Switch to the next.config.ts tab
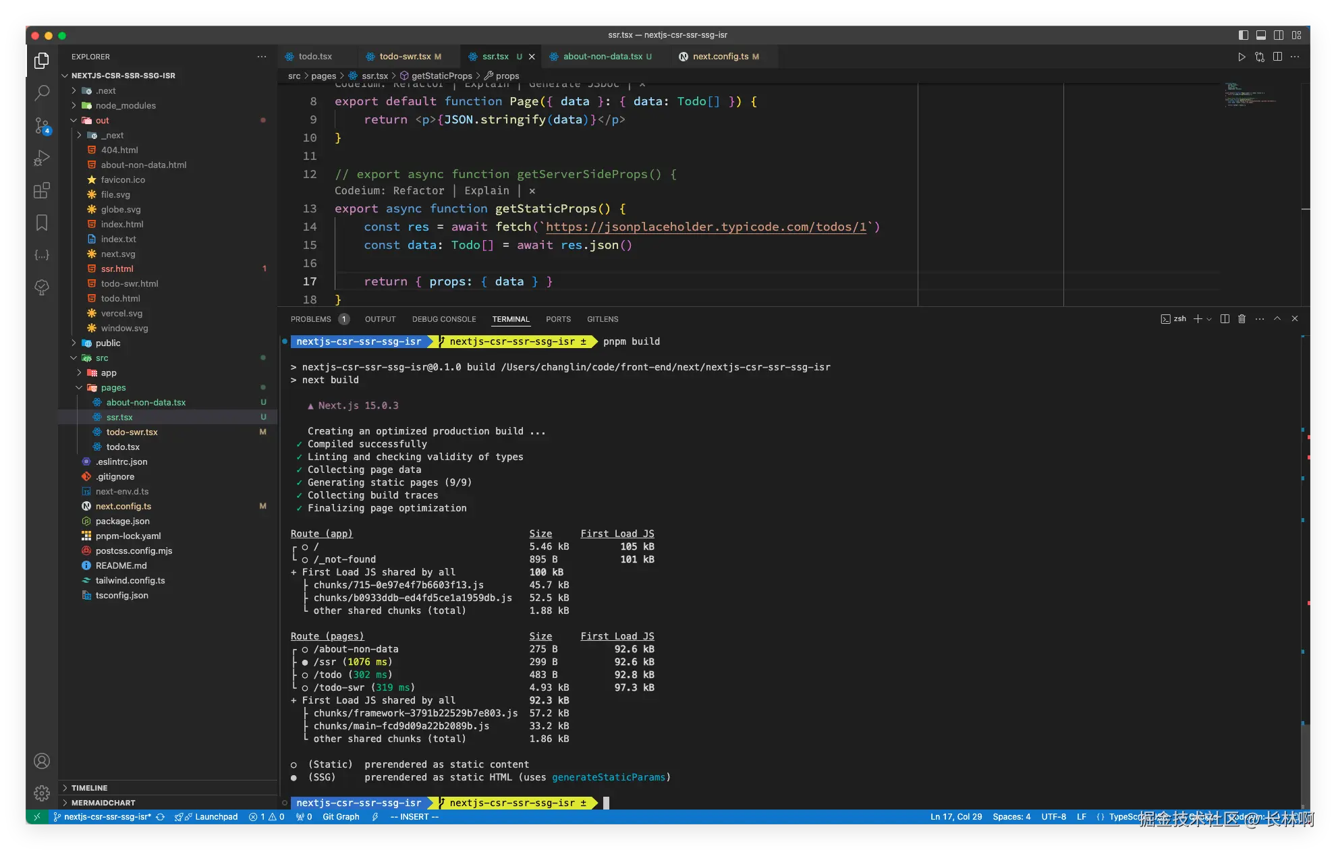 point(720,57)
